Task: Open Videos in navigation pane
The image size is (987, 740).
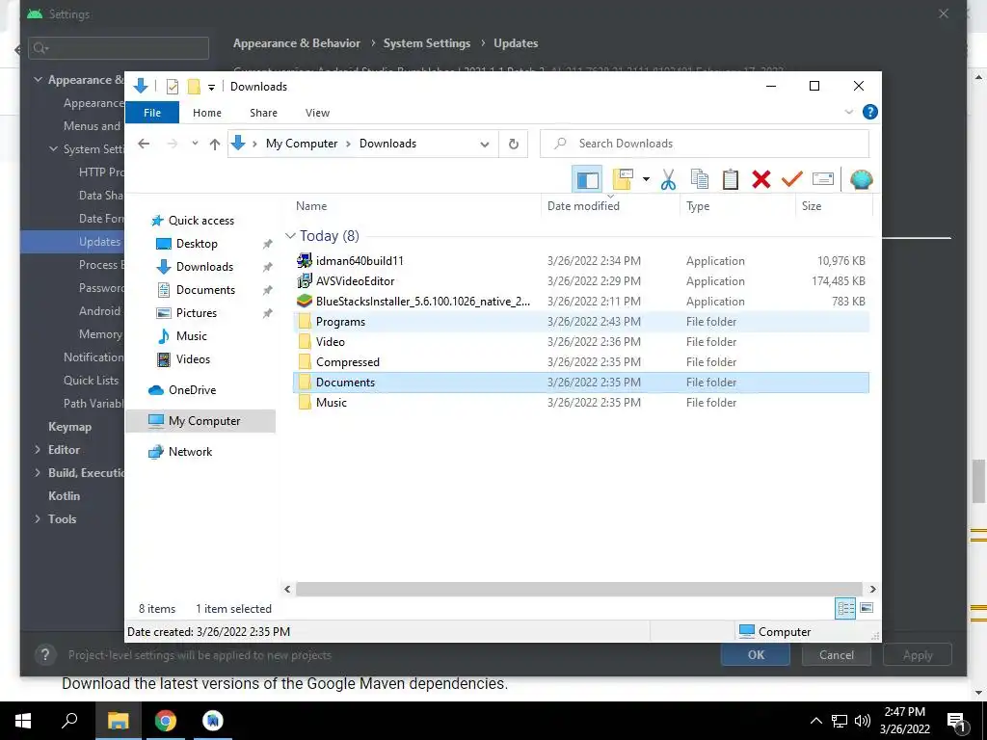Action: tap(182, 359)
